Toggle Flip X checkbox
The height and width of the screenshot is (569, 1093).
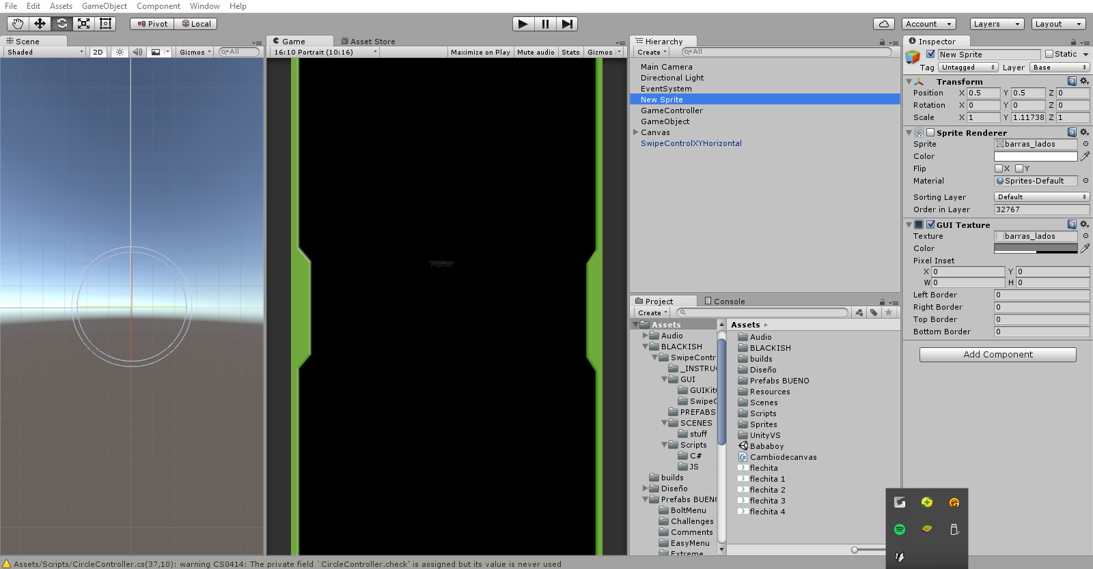click(999, 169)
